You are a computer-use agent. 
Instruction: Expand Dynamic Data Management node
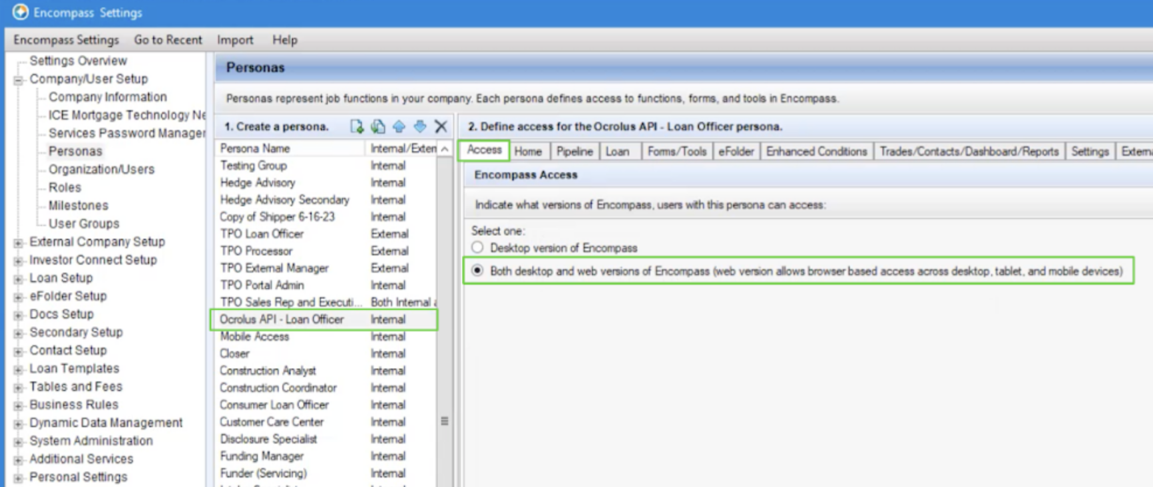coord(19,424)
